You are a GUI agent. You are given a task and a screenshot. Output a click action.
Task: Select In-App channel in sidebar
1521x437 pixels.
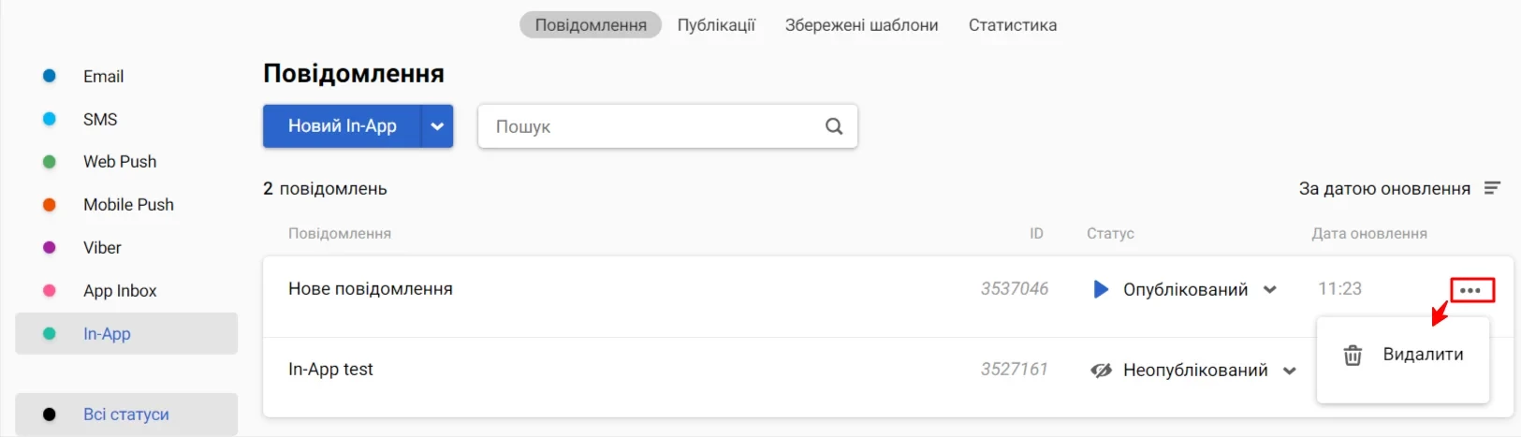point(126,334)
